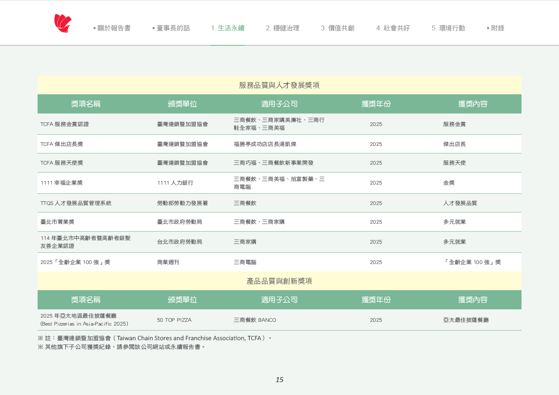Viewport: 559px width, 395px height.
Task: Click TTQS 人才發展品質管理系統 cell
Action: tap(76, 203)
